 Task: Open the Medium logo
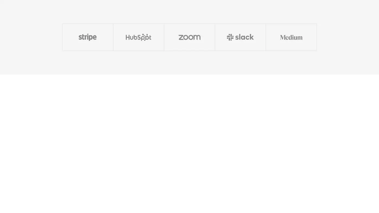[x=291, y=37]
